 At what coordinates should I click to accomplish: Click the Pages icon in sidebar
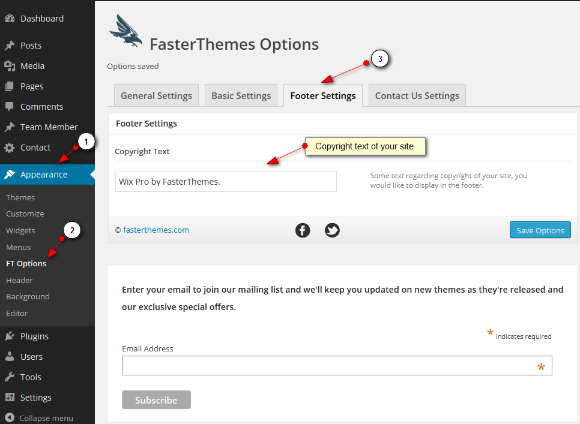(x=10, y=86)
